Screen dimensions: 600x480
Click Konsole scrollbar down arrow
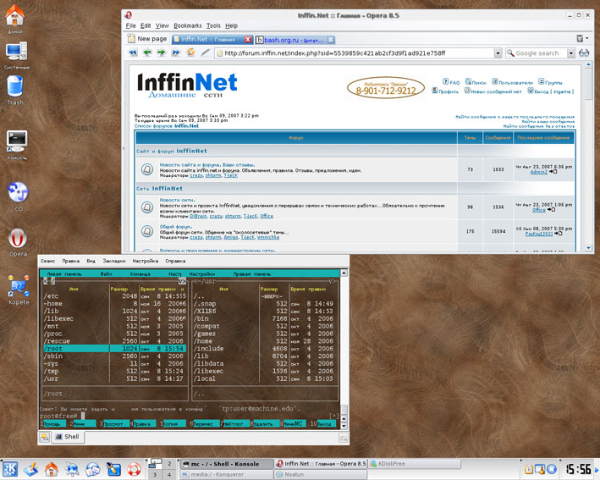pos(344,426)
